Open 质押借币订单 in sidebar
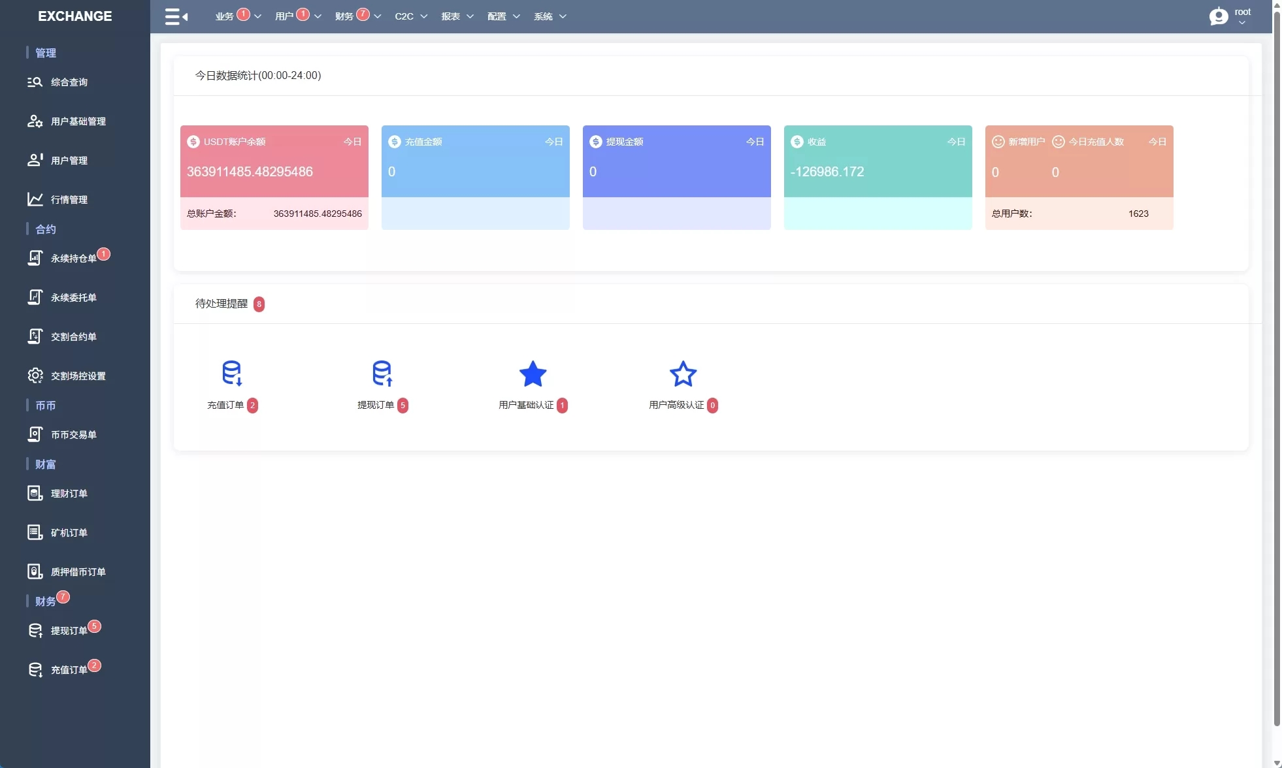Image resolution: width=1282 pixels, height=768 pixels. (x=78, y=572)
